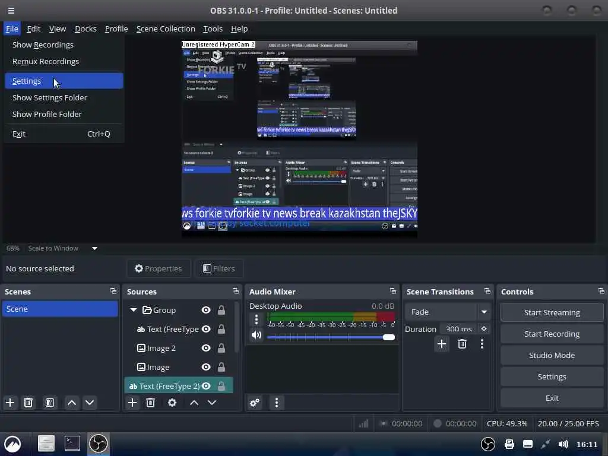Open Audio Mixer three-dot menu at bottom
The width and height of the screenshot is (608, 456).
tap(277, 403)
